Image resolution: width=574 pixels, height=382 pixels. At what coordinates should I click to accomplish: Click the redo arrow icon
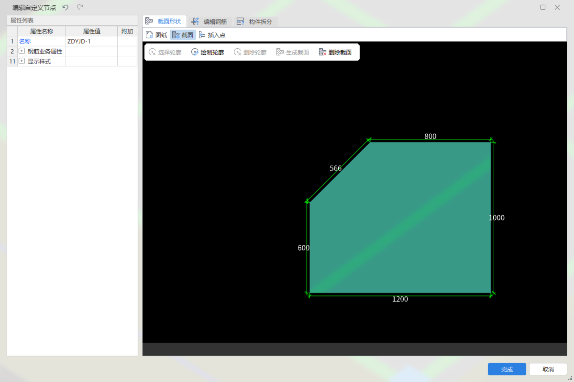pyautogui.click(x=80, y=7)
